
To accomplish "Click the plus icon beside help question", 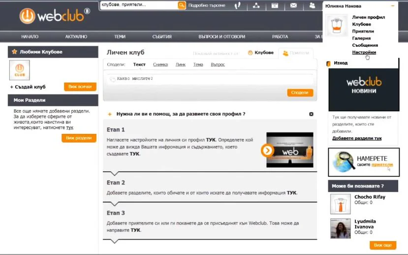I will tap(110, 114).
